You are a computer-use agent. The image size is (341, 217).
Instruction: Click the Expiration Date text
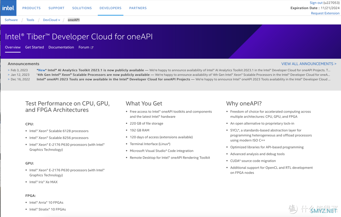click(x=315, y=8)
